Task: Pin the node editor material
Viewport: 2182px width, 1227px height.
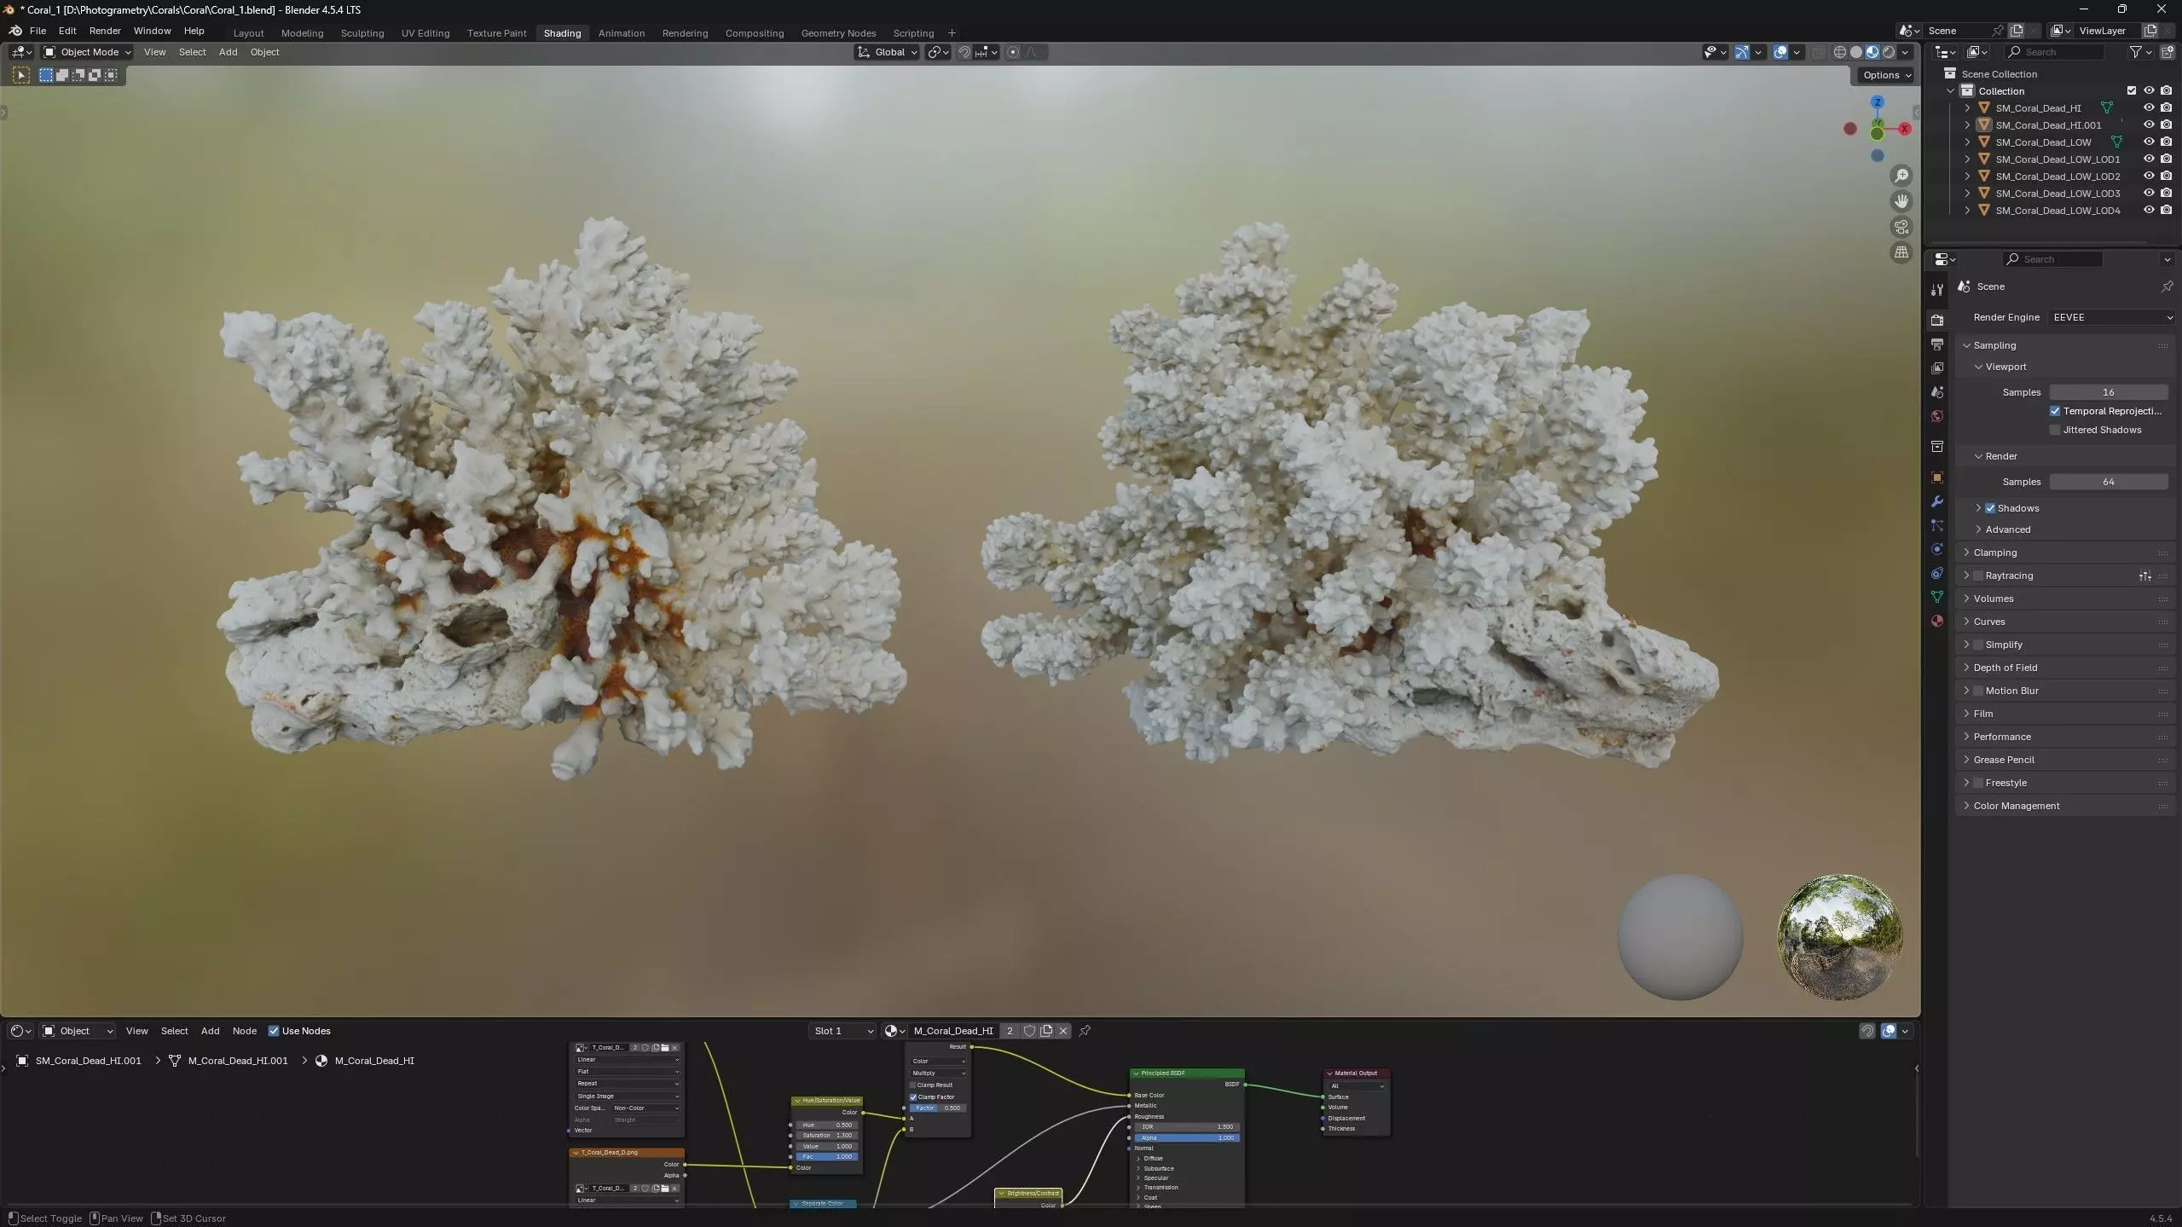Action: point(1085,1031)
